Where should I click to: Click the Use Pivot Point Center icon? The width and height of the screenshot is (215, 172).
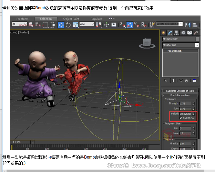(x=99, y=25)
